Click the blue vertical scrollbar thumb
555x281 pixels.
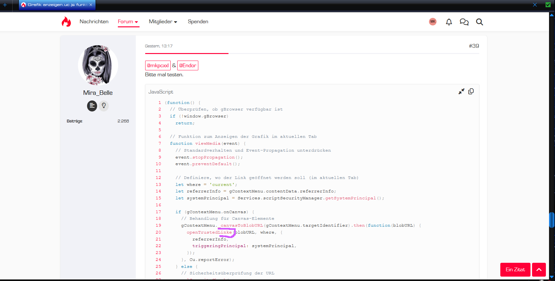point(551,220)
